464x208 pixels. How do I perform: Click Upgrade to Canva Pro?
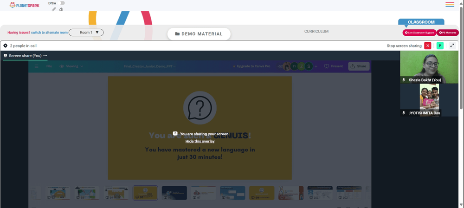(251, 66)
